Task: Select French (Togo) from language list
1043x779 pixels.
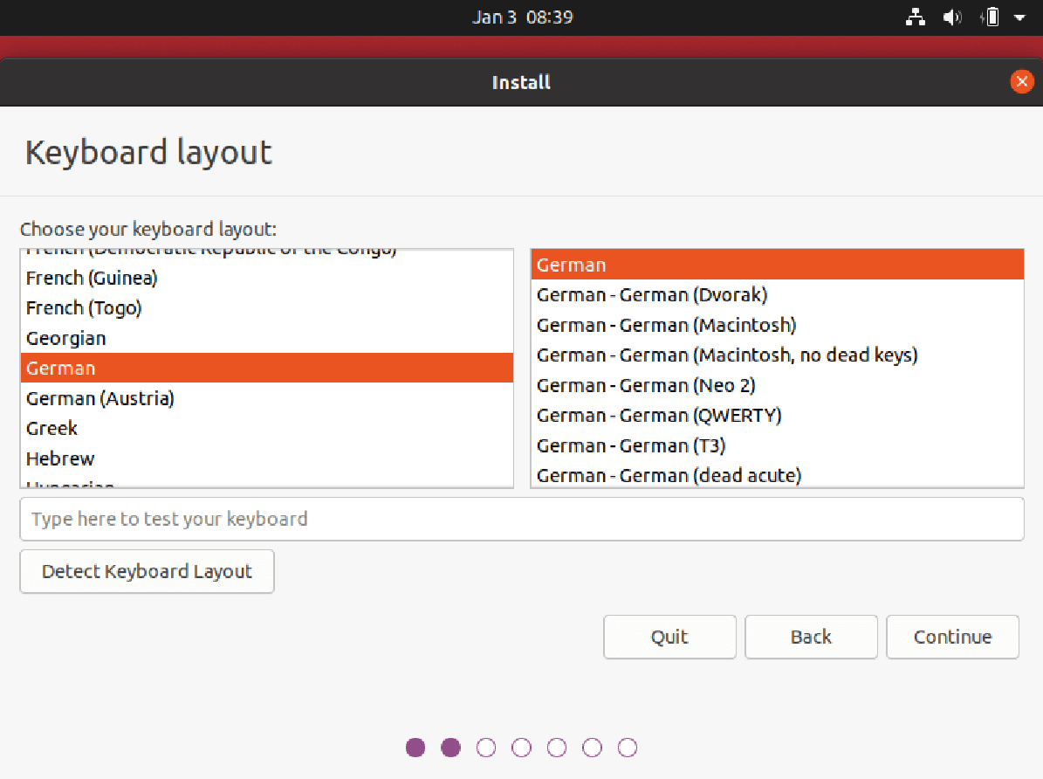Action: [x=84, y=308]
